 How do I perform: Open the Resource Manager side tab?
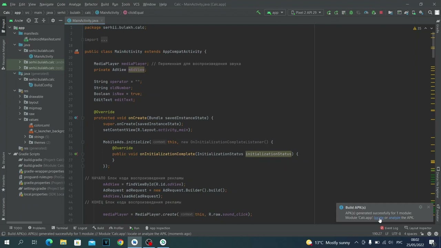3,54
